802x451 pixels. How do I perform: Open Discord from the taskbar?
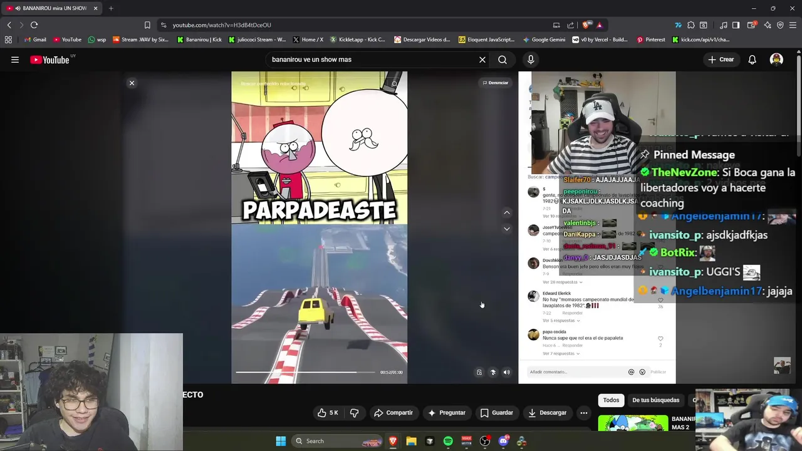click(x=503, y=441)
